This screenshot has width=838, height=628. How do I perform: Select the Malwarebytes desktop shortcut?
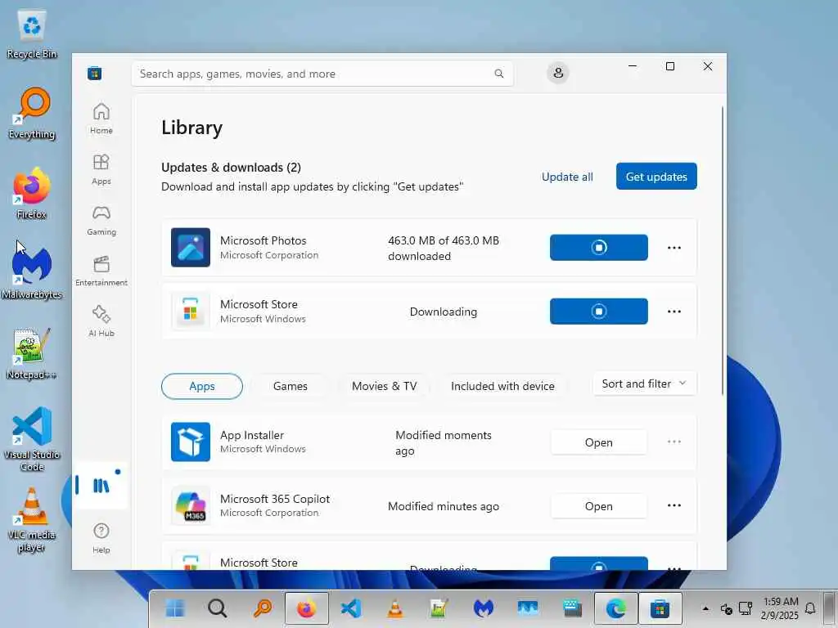pos(32,273)
